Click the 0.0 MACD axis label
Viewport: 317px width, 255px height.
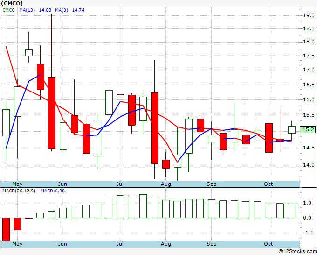307,218
